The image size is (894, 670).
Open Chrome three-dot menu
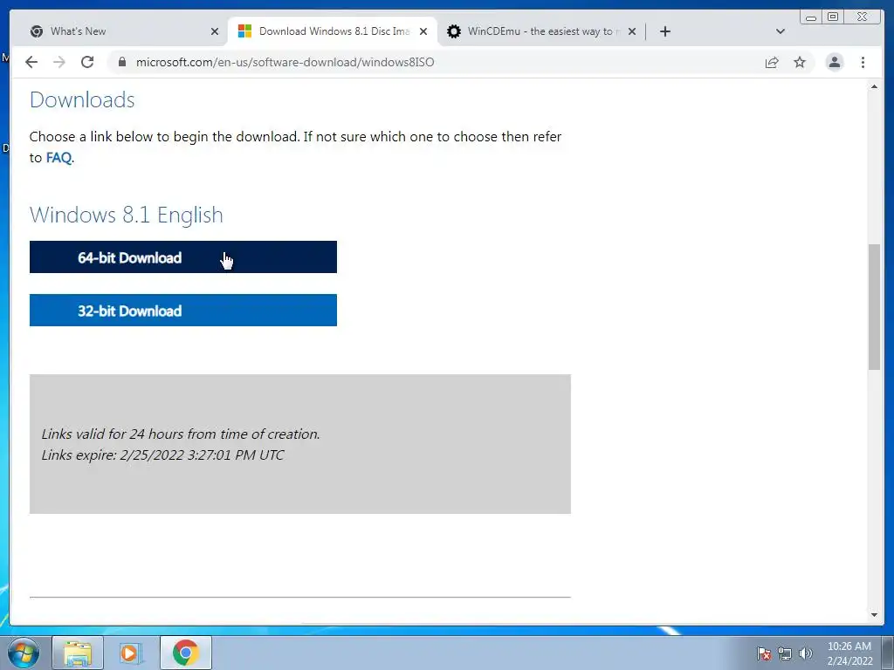point(863,62)
